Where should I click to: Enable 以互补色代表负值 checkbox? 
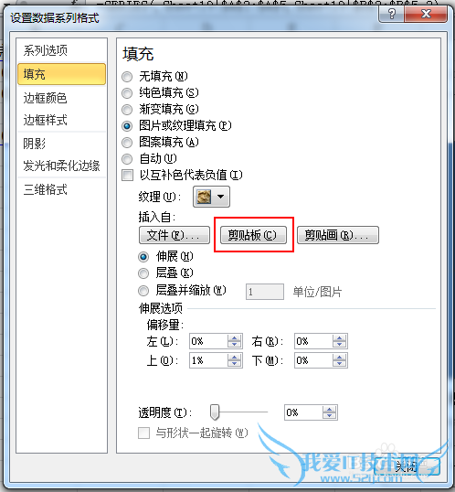(127, 175)
